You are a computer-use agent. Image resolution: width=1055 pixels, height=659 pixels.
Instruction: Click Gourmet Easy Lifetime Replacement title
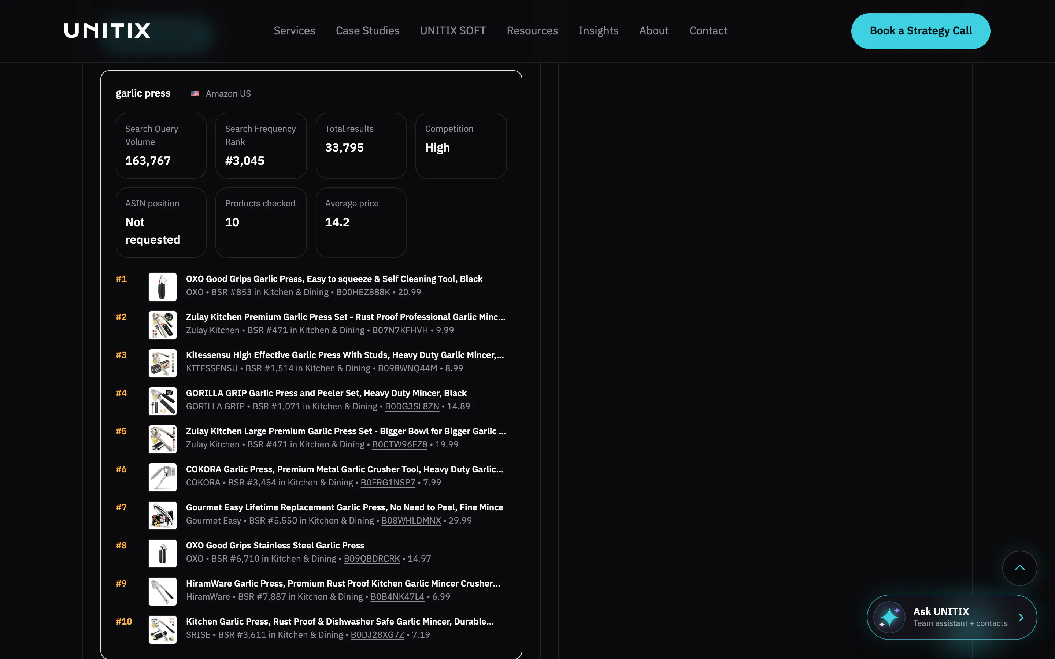pyautogui.click(x=345, y=507)
